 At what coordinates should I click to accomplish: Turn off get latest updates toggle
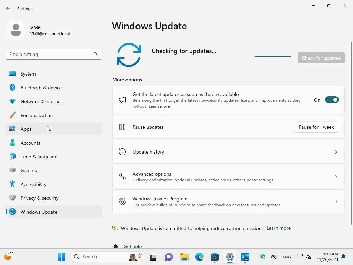[x=332, y=100]
